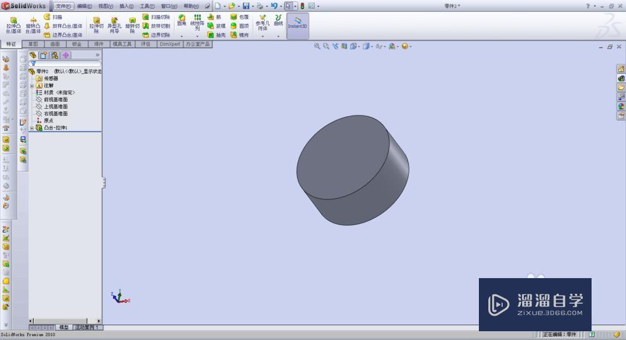
Task: Select 上视基准面 top plane in tree
Action: [x=52, y=107]
